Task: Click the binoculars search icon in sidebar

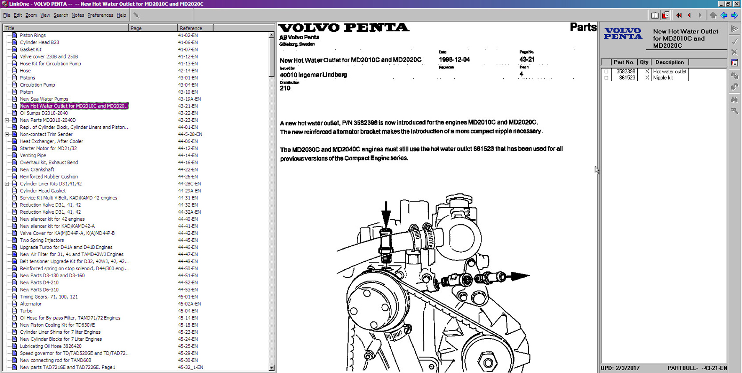Action: [734, 100]
